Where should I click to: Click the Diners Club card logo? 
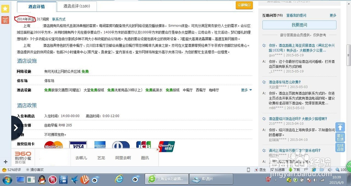coord(121,145)
